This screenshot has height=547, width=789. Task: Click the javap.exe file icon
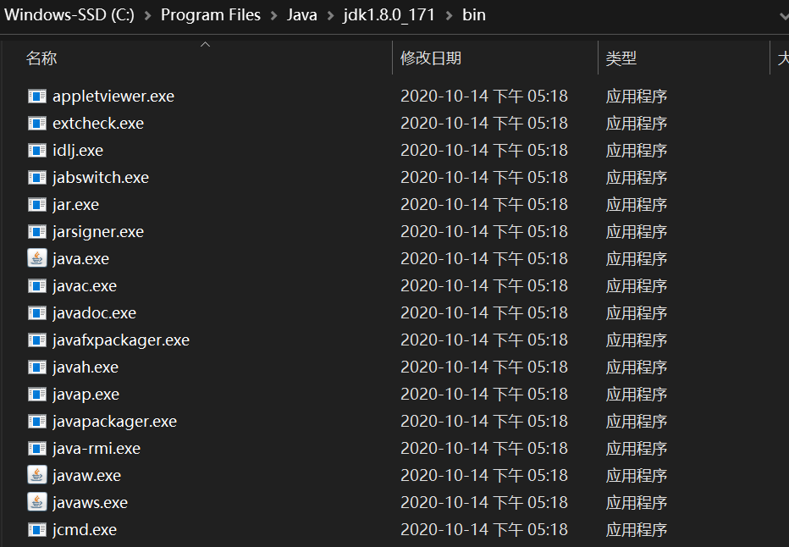tap(36, 394)
